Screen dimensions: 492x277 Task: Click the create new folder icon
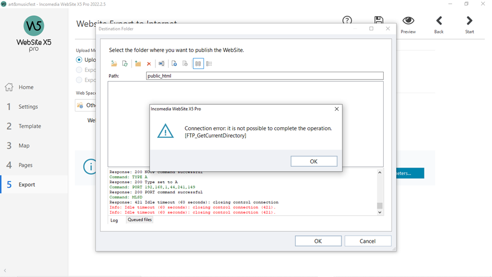138,64
